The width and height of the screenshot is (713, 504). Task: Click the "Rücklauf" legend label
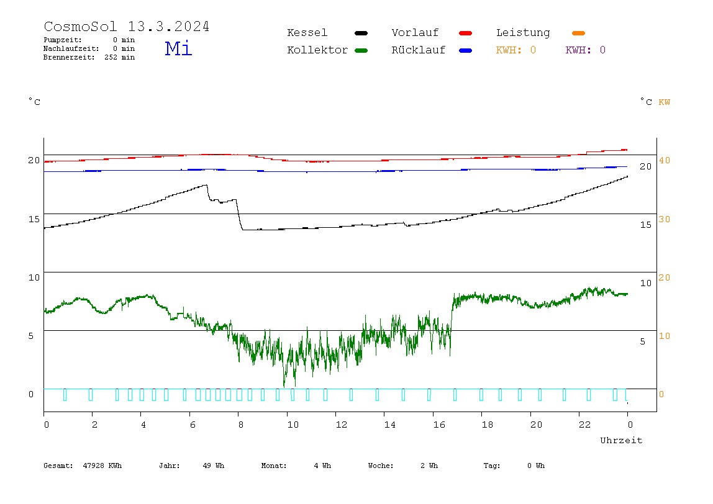point(419,50)
